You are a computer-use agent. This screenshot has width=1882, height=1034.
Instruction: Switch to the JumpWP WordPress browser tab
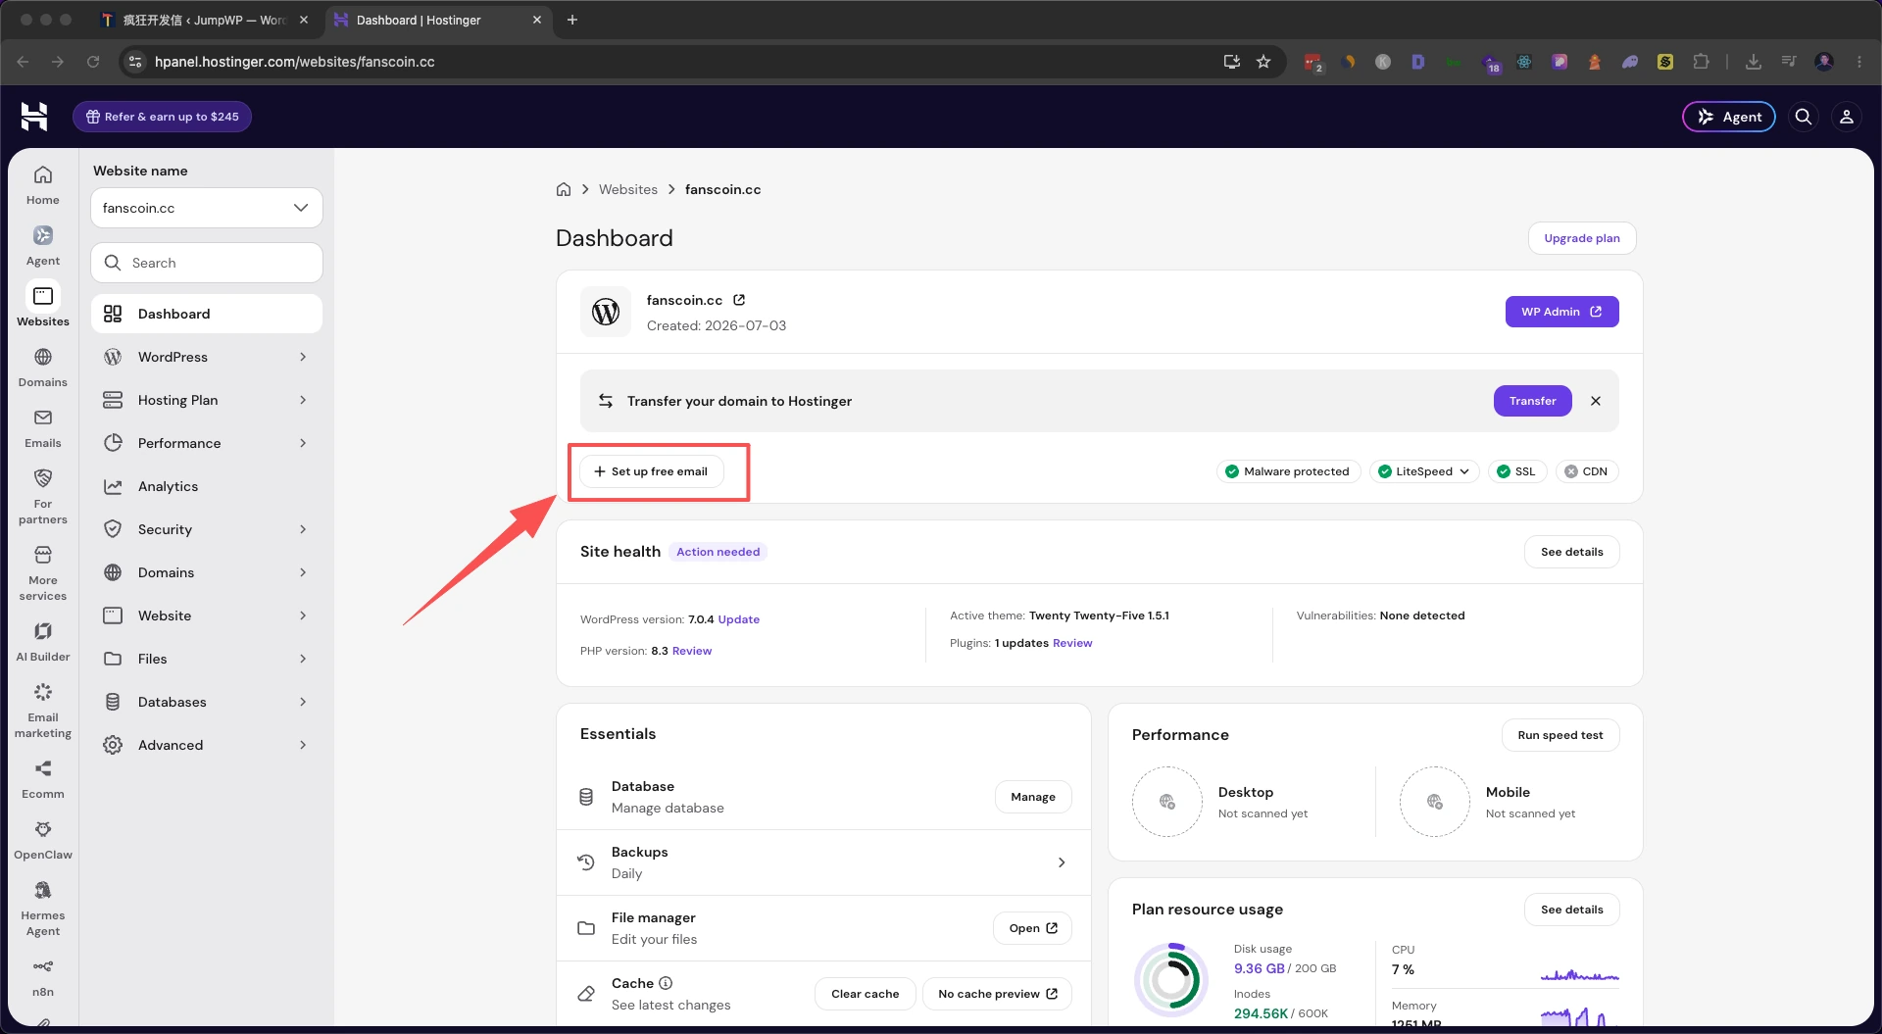205,20
